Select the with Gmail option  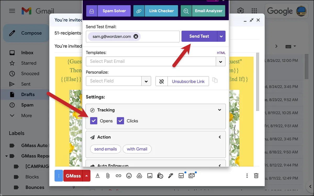pyautogui.click(x=137, y=149)
